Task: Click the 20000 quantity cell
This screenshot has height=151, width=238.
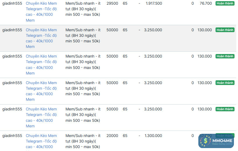Action: (112, 136)
